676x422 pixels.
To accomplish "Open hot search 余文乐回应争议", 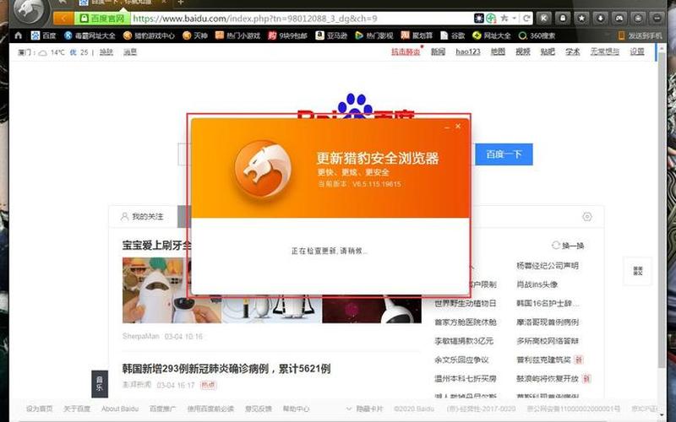I will (x=461, y=360).
